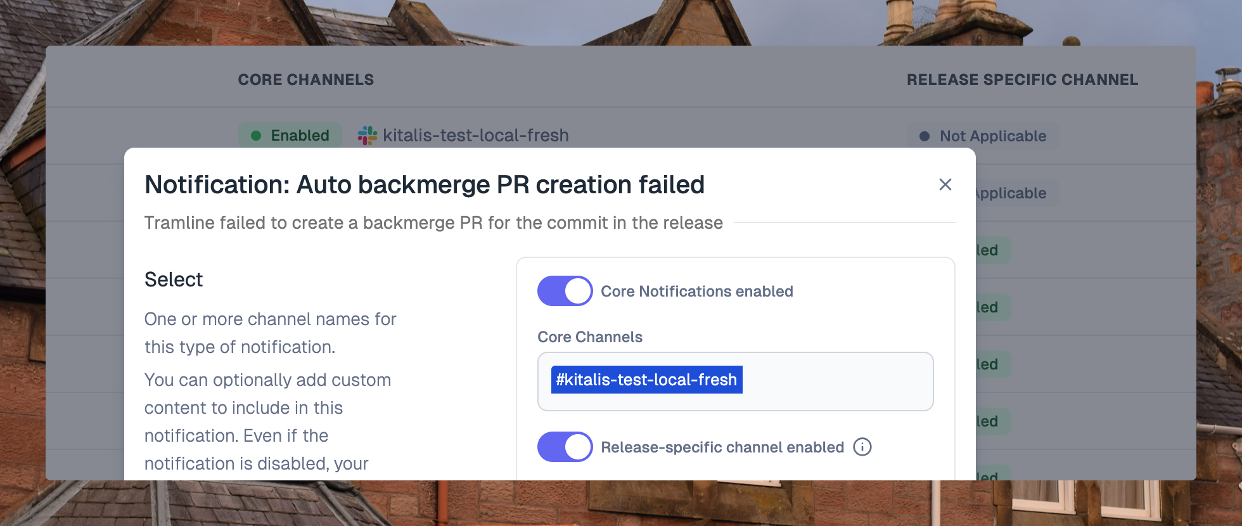The image size is (1242, 526).
Task: Click the green dot in Enabled badge
Action: click(x=256, y=136)
